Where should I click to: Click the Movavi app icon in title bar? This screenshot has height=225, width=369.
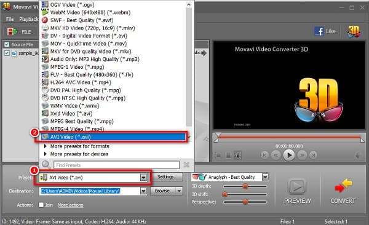click(6, 7)
